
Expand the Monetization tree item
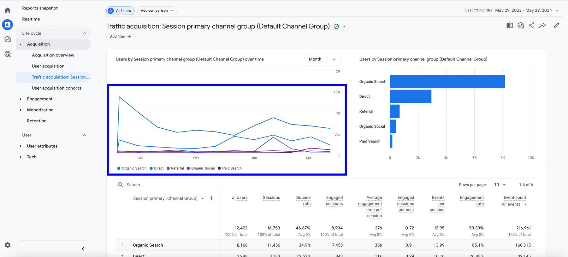[21, 110]
